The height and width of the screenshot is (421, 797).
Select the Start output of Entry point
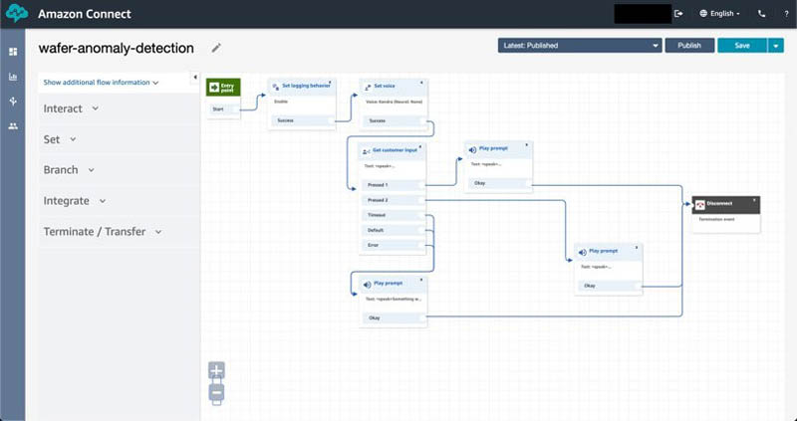point(224,109)
